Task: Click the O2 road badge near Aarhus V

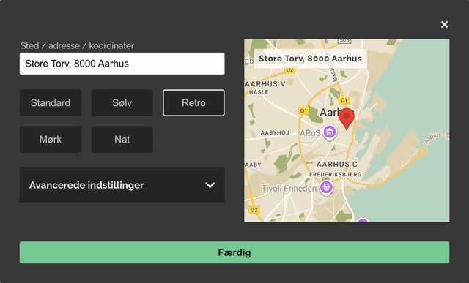Action: [289, 70]
